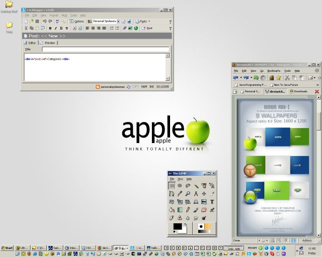The image size is (322, 257).
Task: Click the Undo icon in w.bloggar toolbar
Action: coord(45,21)
